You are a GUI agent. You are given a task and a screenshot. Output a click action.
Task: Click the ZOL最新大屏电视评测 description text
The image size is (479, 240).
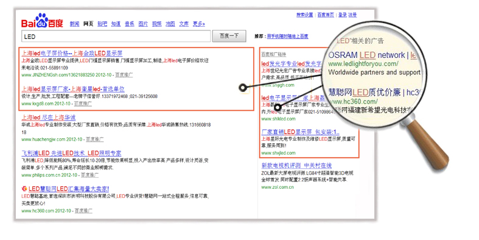307,177
